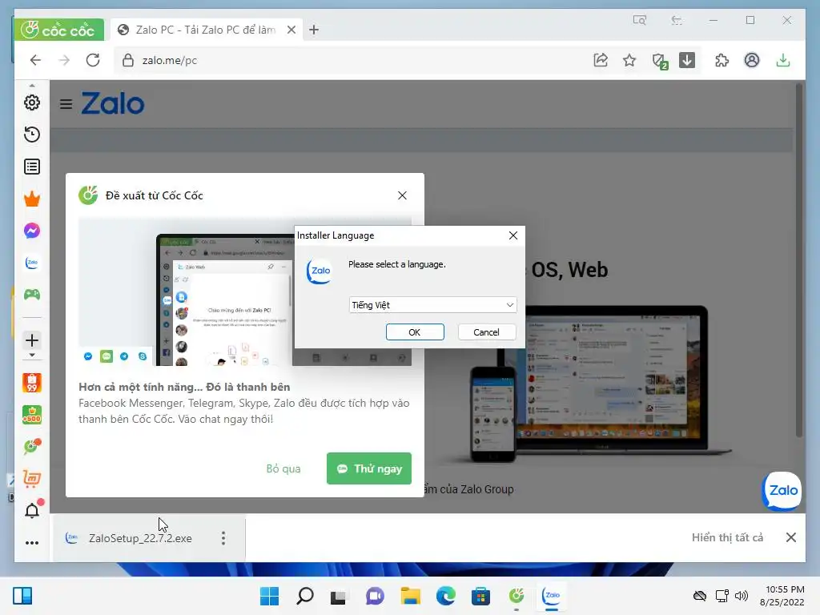Click the zalo.me/pc address bar
Image resolution: width=820 pixels, height=615 pixels.
351,60
